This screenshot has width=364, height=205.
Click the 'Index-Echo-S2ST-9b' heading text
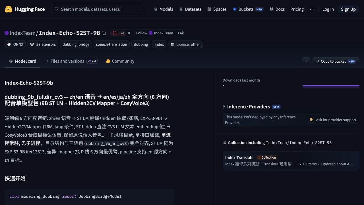29,83
